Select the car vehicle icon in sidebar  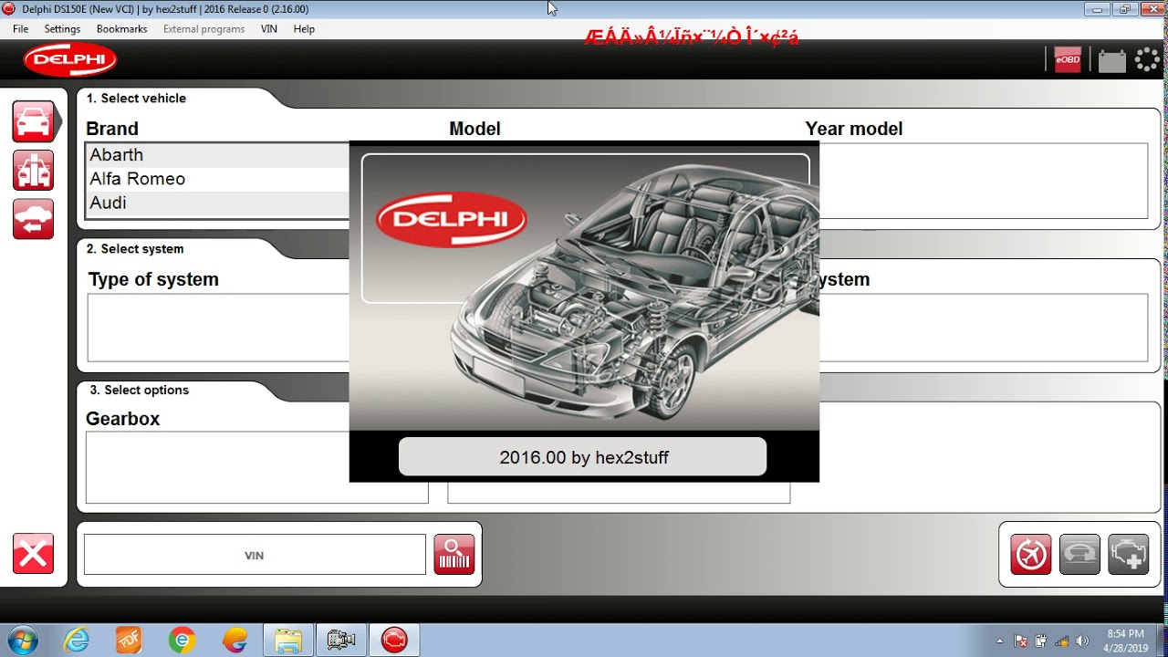point(33,121)
